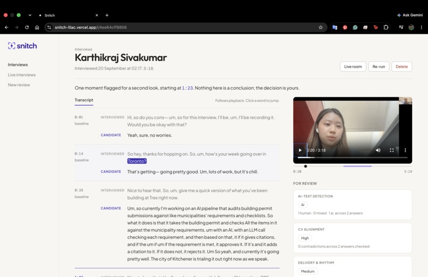The width and height of the screenshot is (428, 277).
Task: Play the interview video
Action: pos(300,150)
